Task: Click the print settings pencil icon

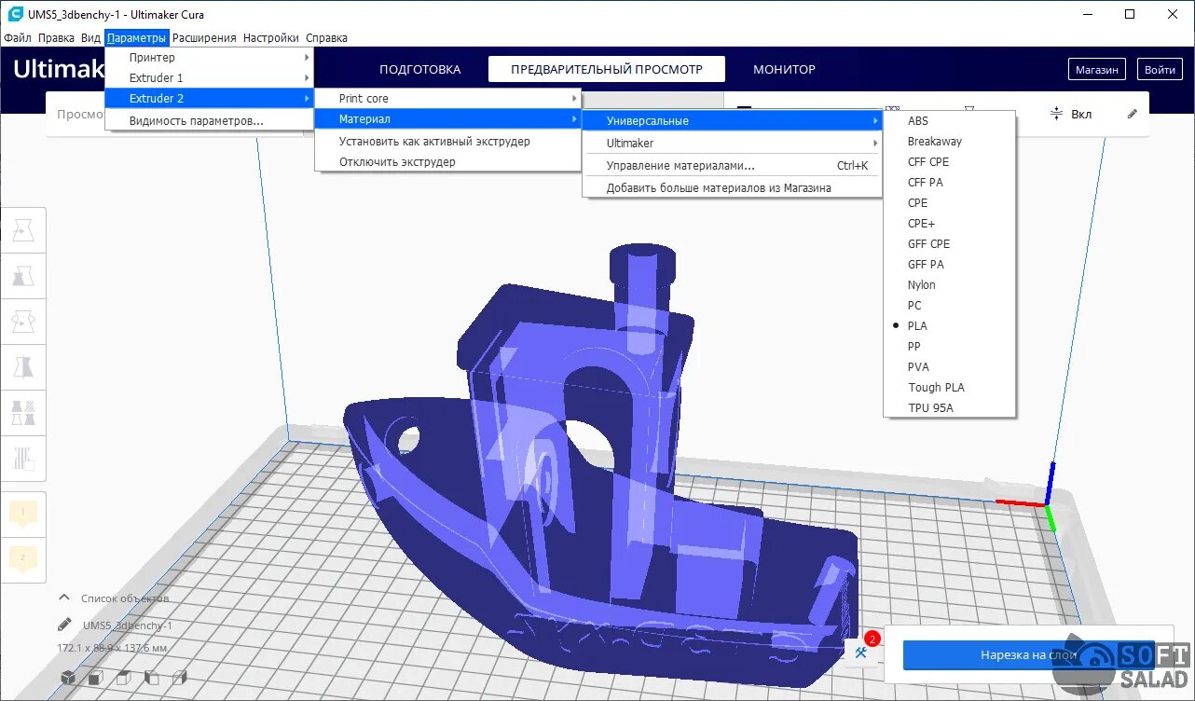Action: tap(1133, 114)
